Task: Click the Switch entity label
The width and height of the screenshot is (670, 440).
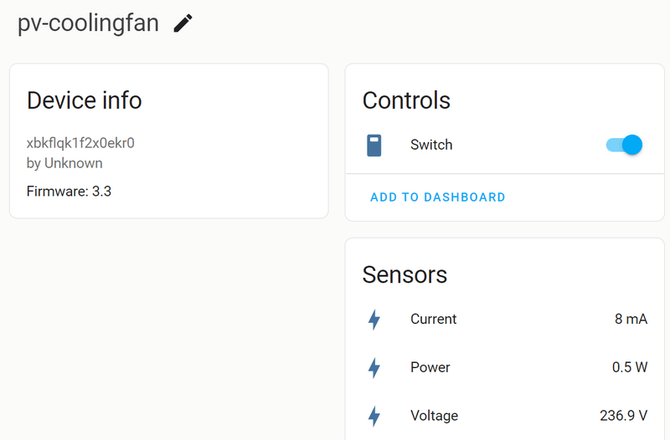Action: coord(431,145)
